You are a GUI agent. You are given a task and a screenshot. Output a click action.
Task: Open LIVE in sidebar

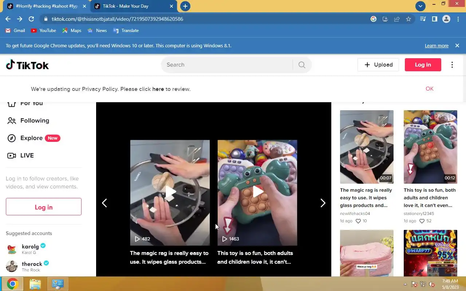click(x=21, y=155)
